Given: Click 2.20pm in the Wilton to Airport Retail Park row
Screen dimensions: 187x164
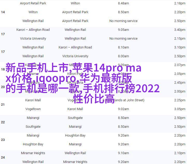Looking at the screenshot, I should (x=180, y=12).
